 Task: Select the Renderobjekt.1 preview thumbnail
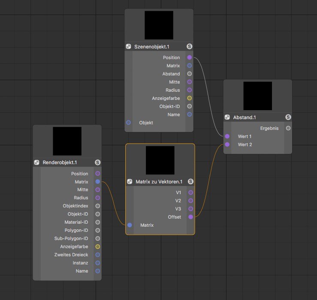pyautogui.click(x=67, y=141)
